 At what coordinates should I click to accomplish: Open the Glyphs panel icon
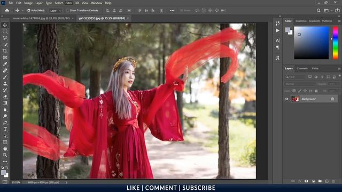click(x=277, y=58)
